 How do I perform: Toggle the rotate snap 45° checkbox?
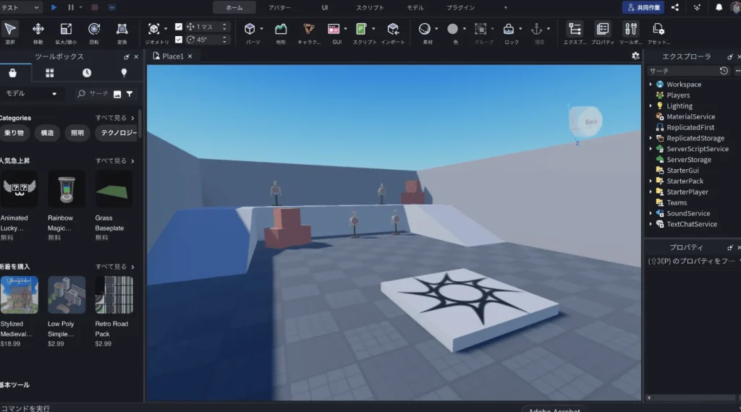pyautogui.click(x=179, y=40)
